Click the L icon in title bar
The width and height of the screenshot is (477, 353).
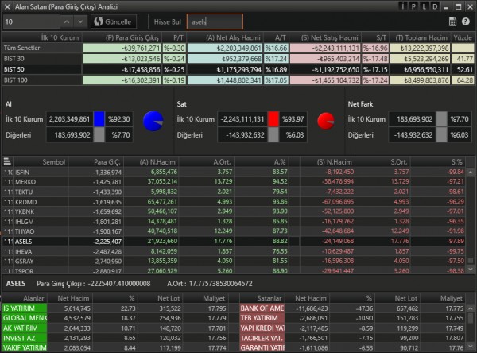click(x=424, y=6)
